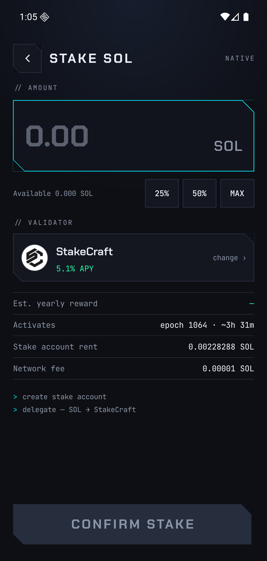Tap the 5.1% APY value

point(75,269)
